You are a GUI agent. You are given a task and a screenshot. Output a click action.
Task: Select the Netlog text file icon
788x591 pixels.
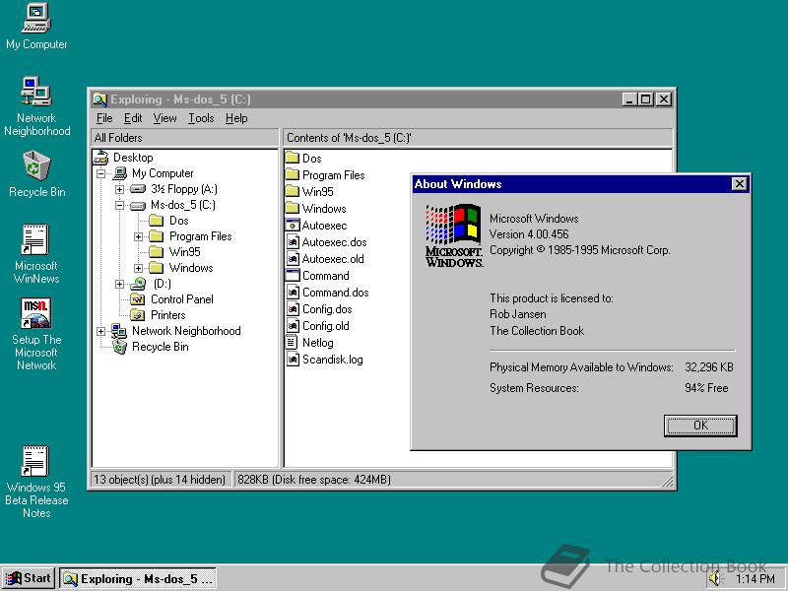click(292, 343)
